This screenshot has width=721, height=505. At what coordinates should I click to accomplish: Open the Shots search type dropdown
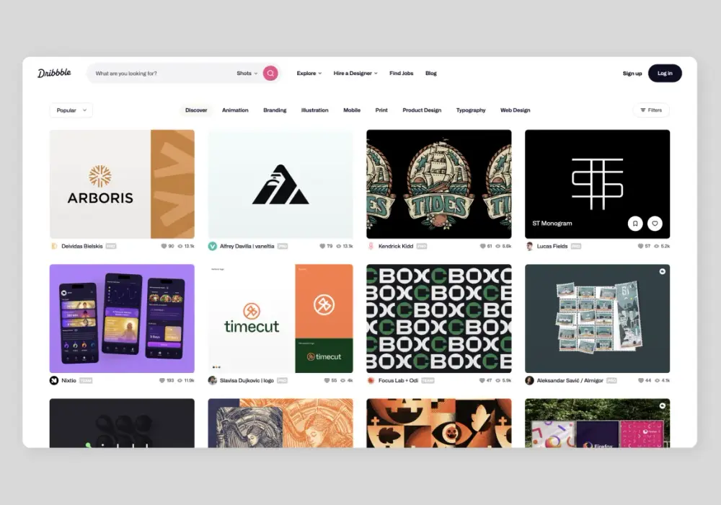[x=247, y=73]
